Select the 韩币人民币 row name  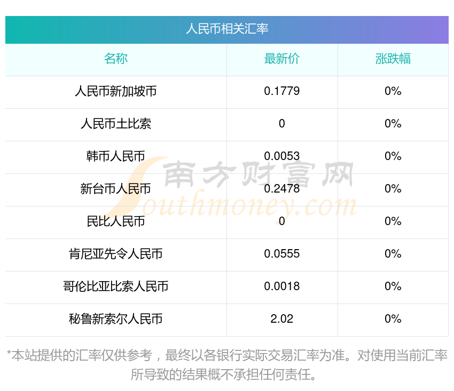[x=116, y=156]
